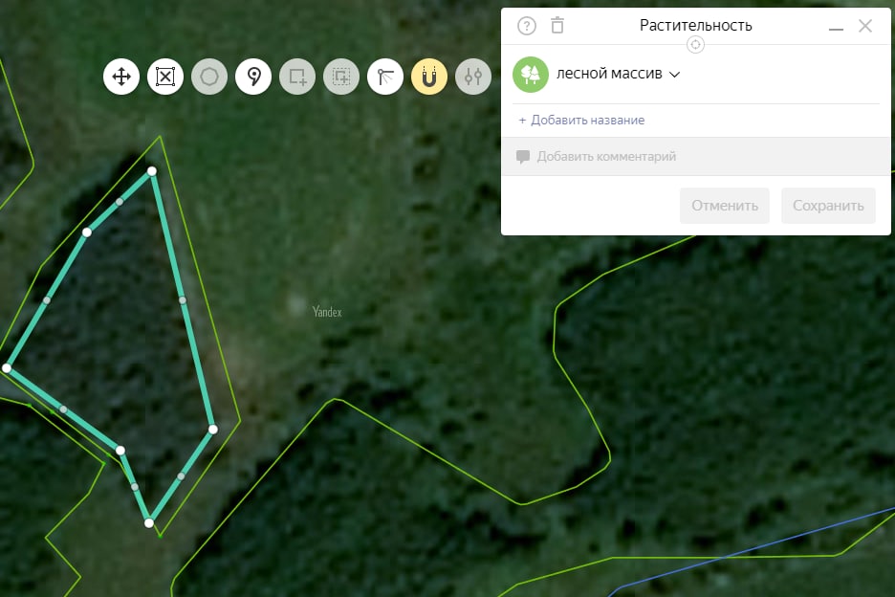Click the delete-contour crossed box tool
The height and width of the screenshot is (597, 895).
pyautogui.click(x=165, y=77)
